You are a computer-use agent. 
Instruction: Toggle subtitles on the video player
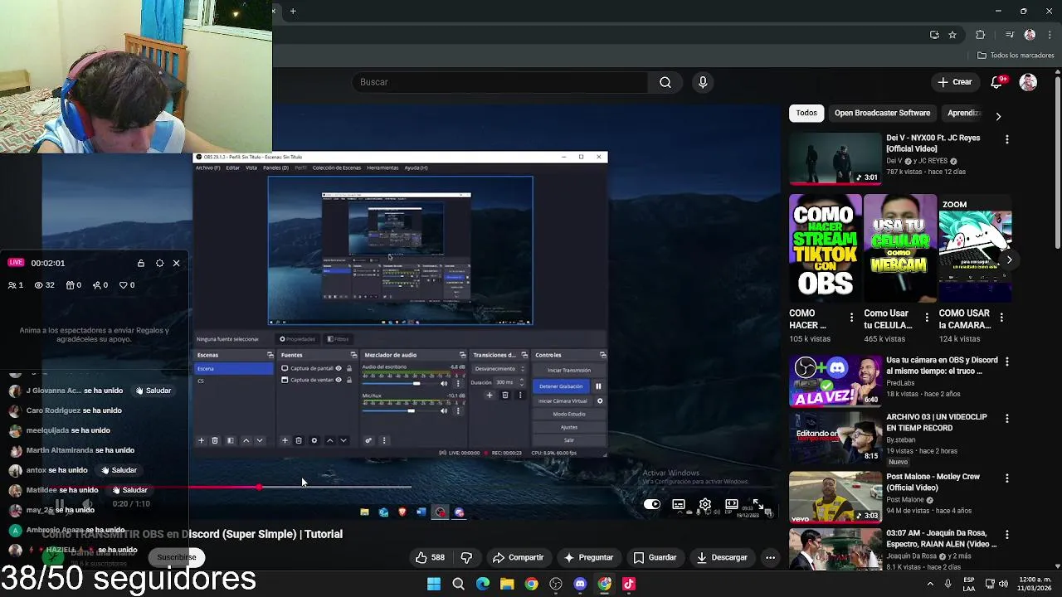pos(679,504)
